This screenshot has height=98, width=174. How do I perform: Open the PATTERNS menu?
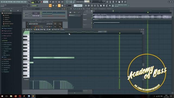coord(10,2)
